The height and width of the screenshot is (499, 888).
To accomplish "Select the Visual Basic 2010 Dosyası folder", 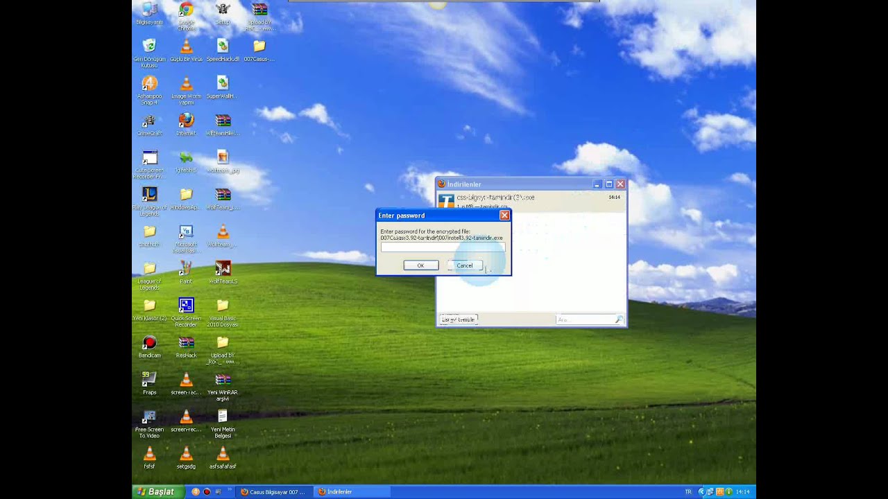I will [223, 313].
